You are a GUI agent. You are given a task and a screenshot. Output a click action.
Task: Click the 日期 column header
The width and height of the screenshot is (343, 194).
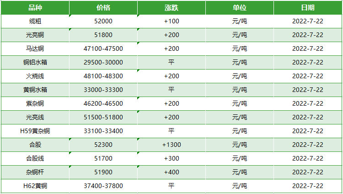point(308,8)
